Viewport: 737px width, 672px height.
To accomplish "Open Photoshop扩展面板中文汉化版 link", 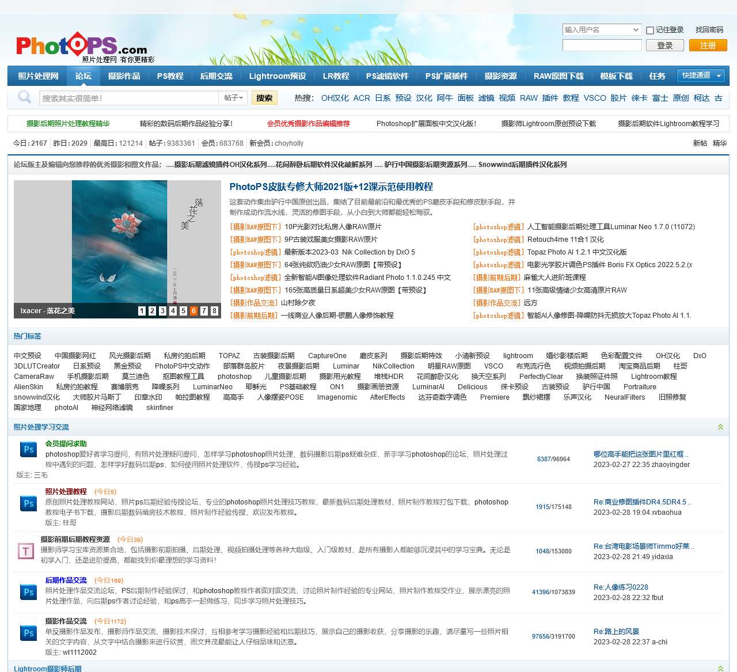I will coord(426,123).
